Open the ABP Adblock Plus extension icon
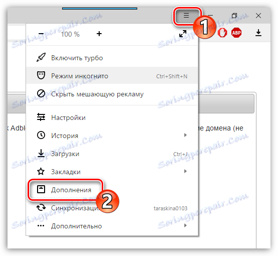Viewport: 278px width, 256px height. [x=236, y=33]
